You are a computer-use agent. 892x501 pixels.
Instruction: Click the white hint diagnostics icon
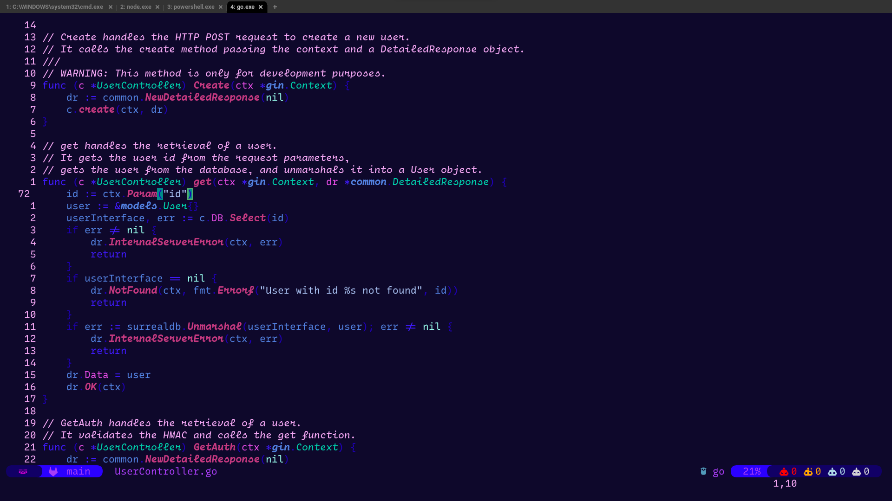click(856, 471)
